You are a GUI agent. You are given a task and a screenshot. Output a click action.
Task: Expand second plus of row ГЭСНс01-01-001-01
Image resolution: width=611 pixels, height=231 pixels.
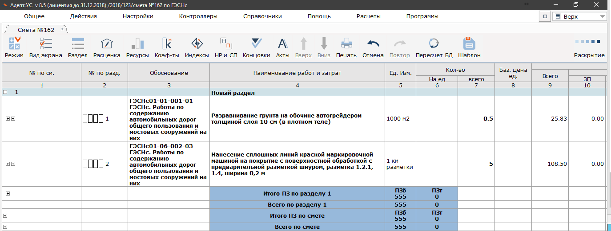[x=13, y=118]
